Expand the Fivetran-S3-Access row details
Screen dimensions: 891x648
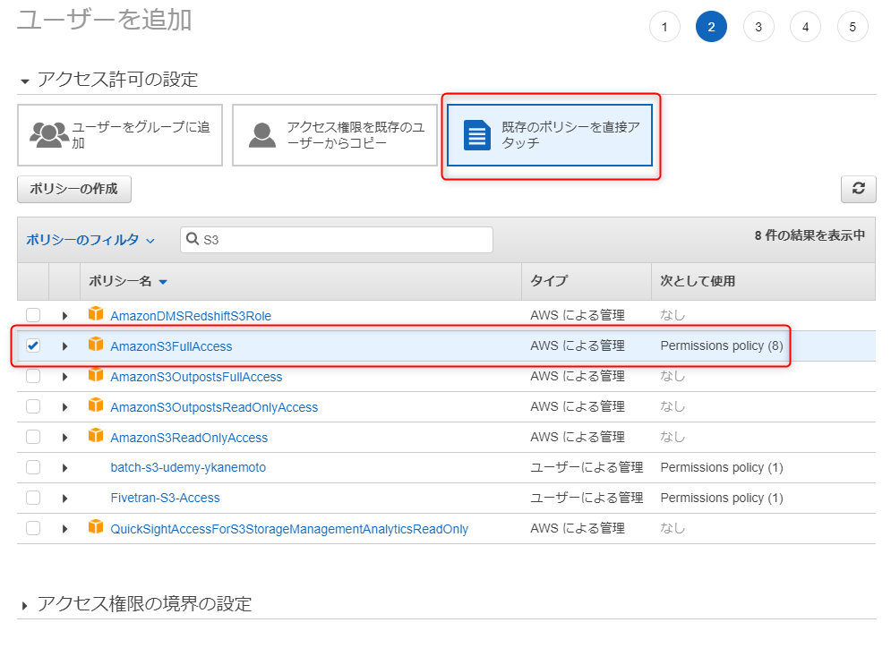(64, 499)
